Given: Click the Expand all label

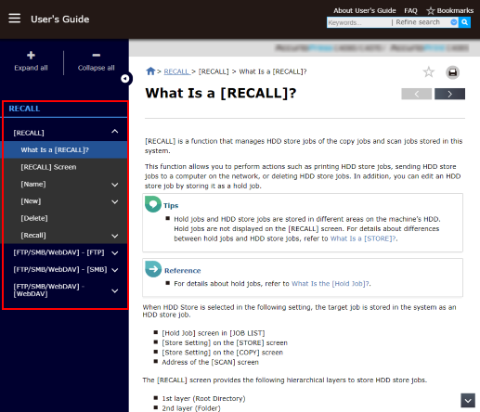Looking at the screenshot, I should click(31, 68).
